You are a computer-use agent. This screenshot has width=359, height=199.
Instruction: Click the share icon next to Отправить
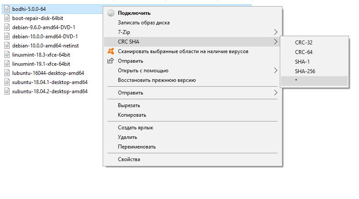click(111, 61)
